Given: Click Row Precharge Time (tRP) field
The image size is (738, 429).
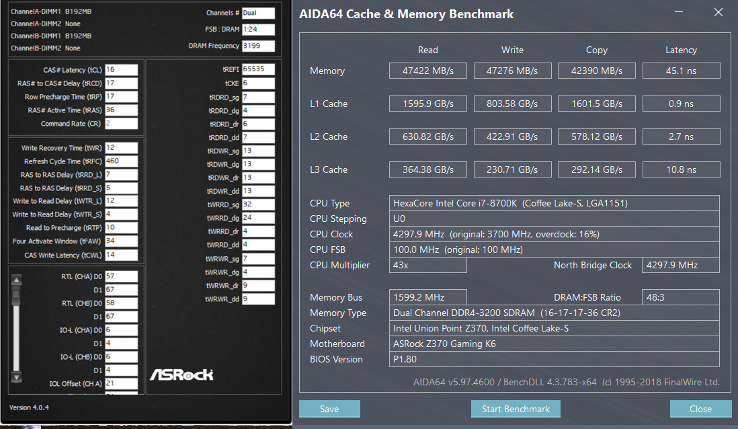Looking at the screenshot, I should click(x=122, y=97).
